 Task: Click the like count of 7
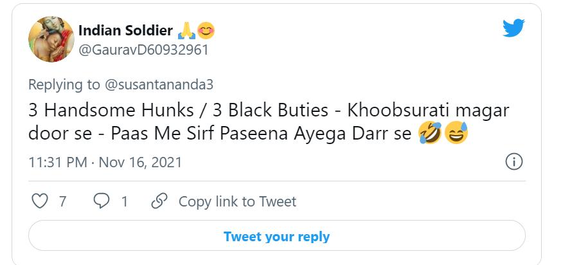pyautogui.click(x=62, y=201)
